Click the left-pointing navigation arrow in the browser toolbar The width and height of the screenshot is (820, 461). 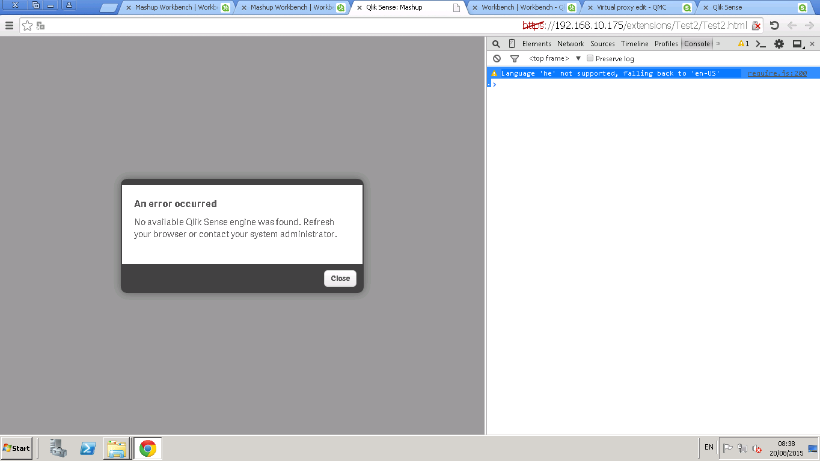(x=792, y=26)
